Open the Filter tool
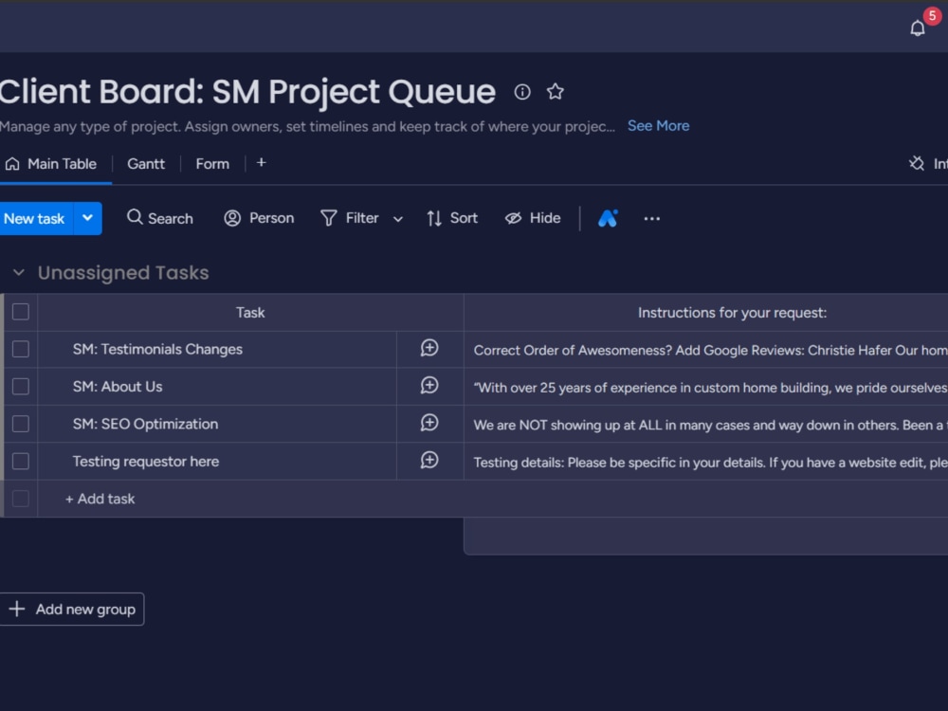 [350, 218]
